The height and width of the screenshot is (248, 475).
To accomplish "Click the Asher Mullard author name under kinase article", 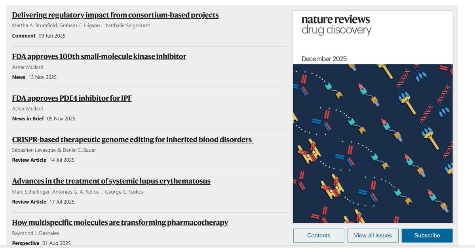I will tap(28, 67).
